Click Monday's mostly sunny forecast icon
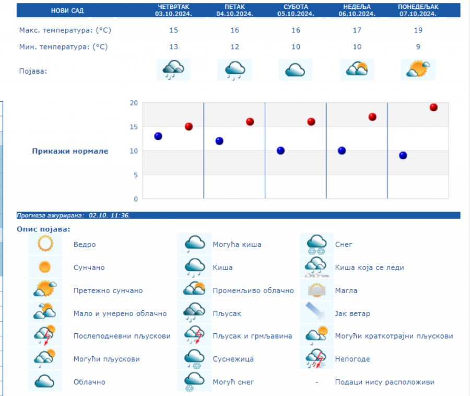This screenshot has width=470, height=396. click(x=418, y=69)
